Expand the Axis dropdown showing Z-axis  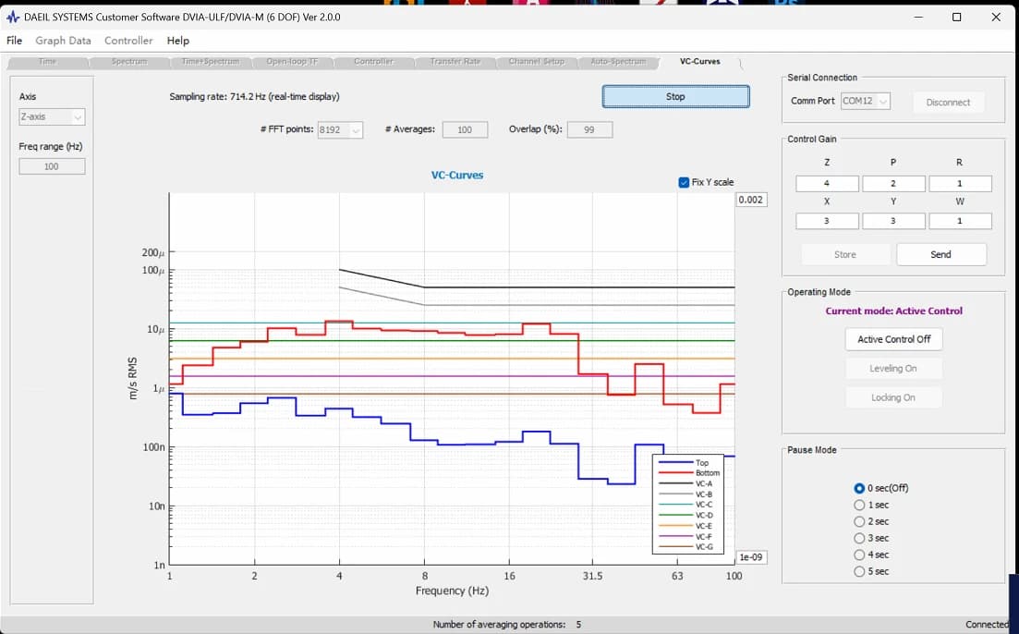coord(52,117)
